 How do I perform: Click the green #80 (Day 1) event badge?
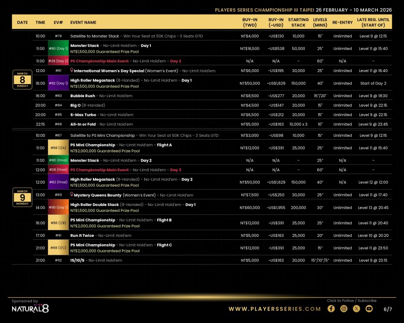coord(59,48)
